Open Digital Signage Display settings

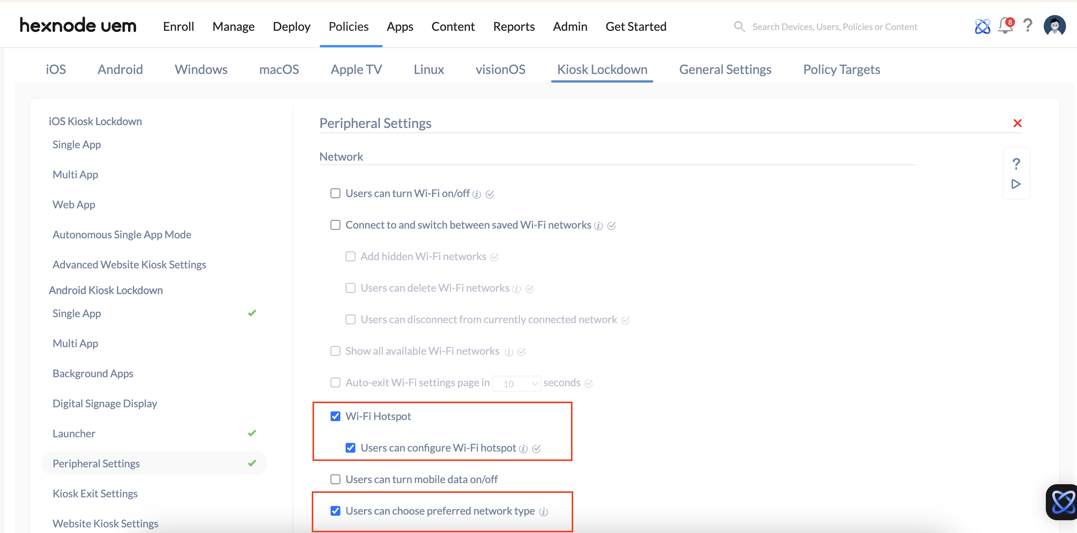(x=104, y=404)
